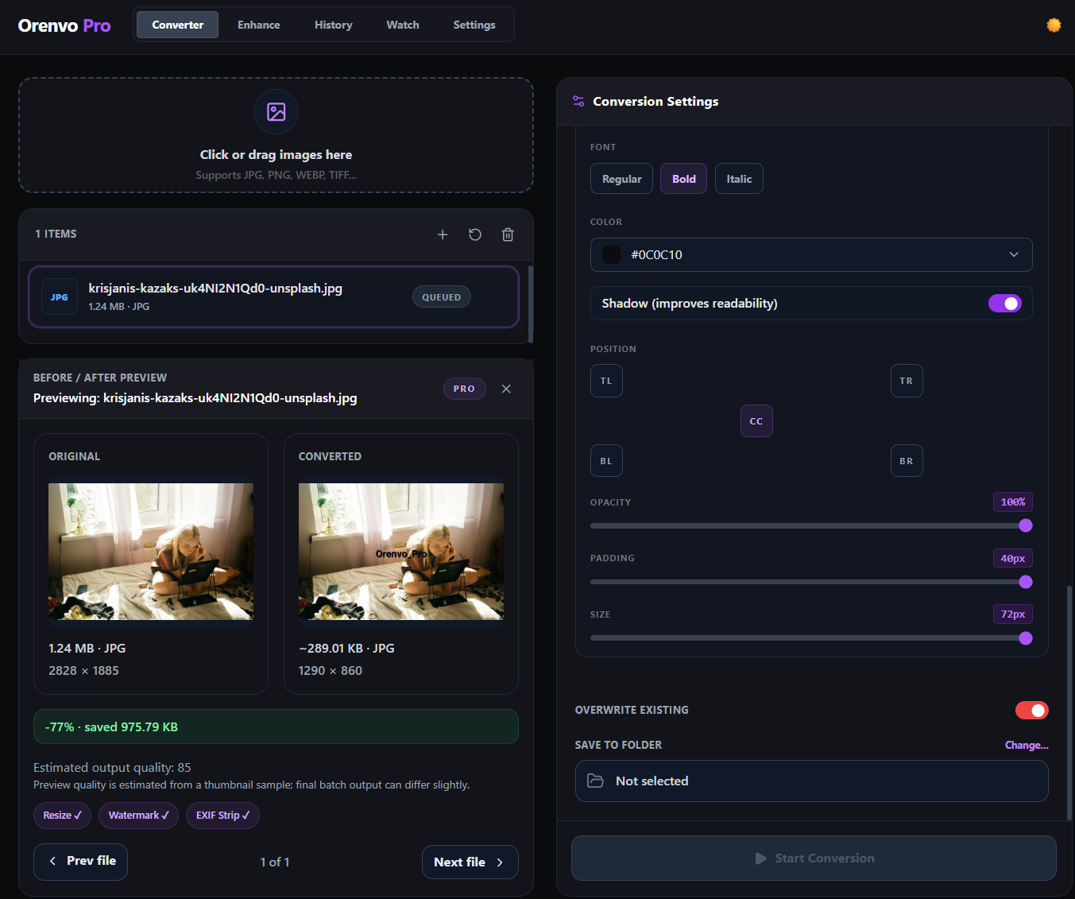The image size is (1075, 899).
Task: Click the 1 of 1 counter
Action: pos(275,862)
